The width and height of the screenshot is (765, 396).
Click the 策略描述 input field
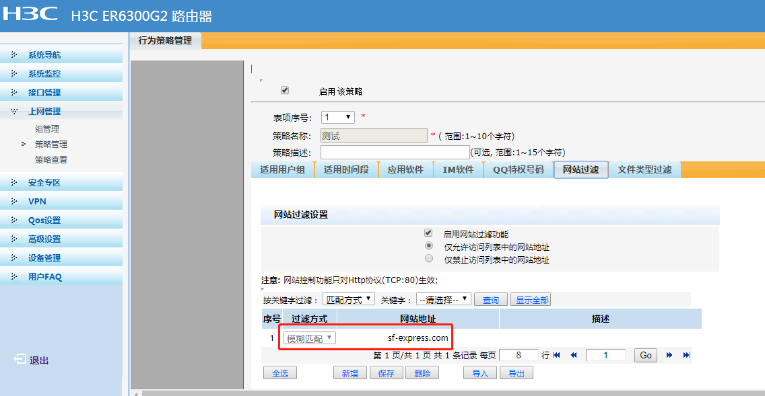pyautogui.click(x=395, y=152)
